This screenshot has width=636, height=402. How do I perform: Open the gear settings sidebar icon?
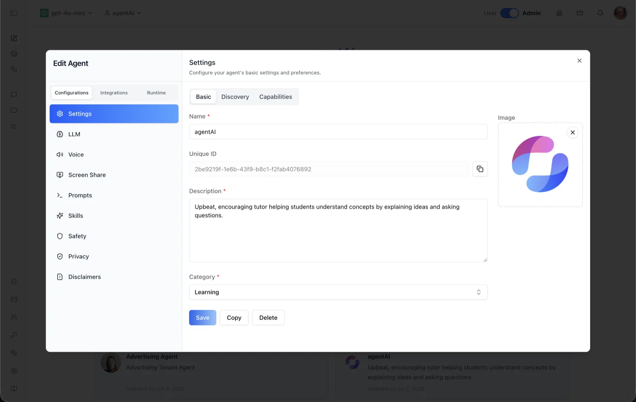[14, 371]
